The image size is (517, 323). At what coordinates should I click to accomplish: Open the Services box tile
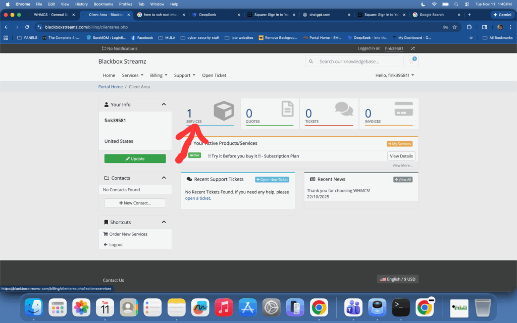pyautogui.click(x=211, y=112)
